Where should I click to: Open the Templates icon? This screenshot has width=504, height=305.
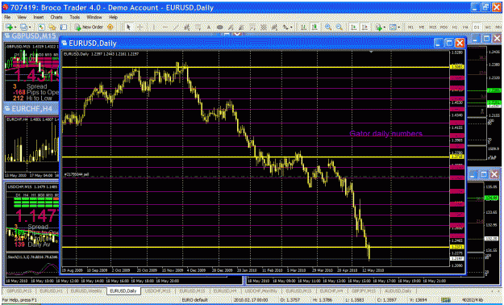click(393, 27)
